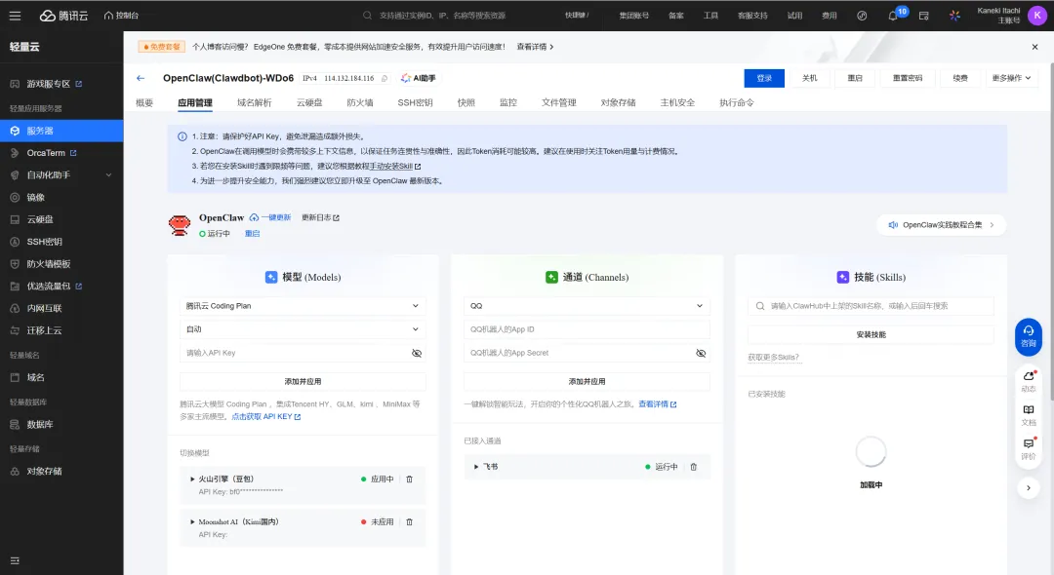The image size is (1054, 575).
Task: Open 查看详情 link in the banner
Action: pos(535,47)
